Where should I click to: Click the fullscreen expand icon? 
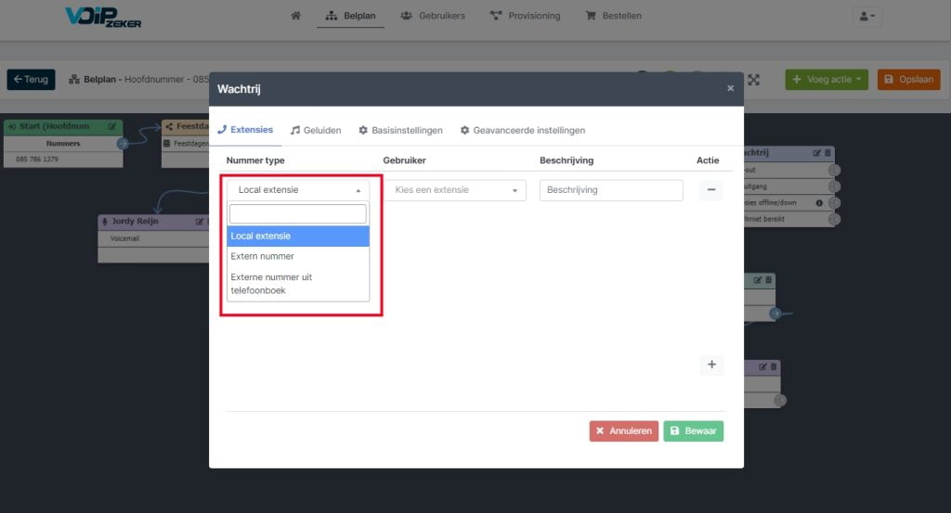point(753,80)
